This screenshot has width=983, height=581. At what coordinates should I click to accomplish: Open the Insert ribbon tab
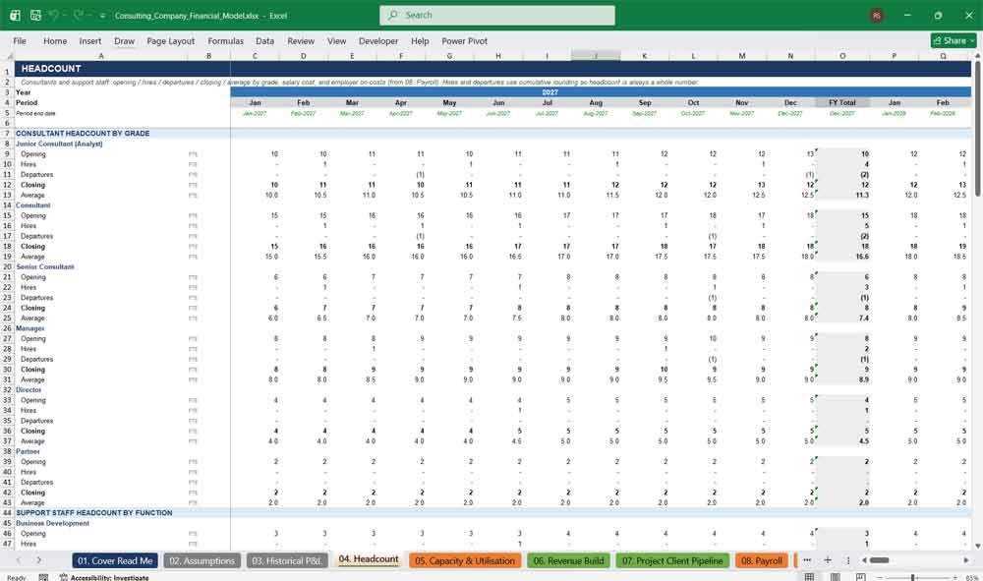click(x=90, y=40)
